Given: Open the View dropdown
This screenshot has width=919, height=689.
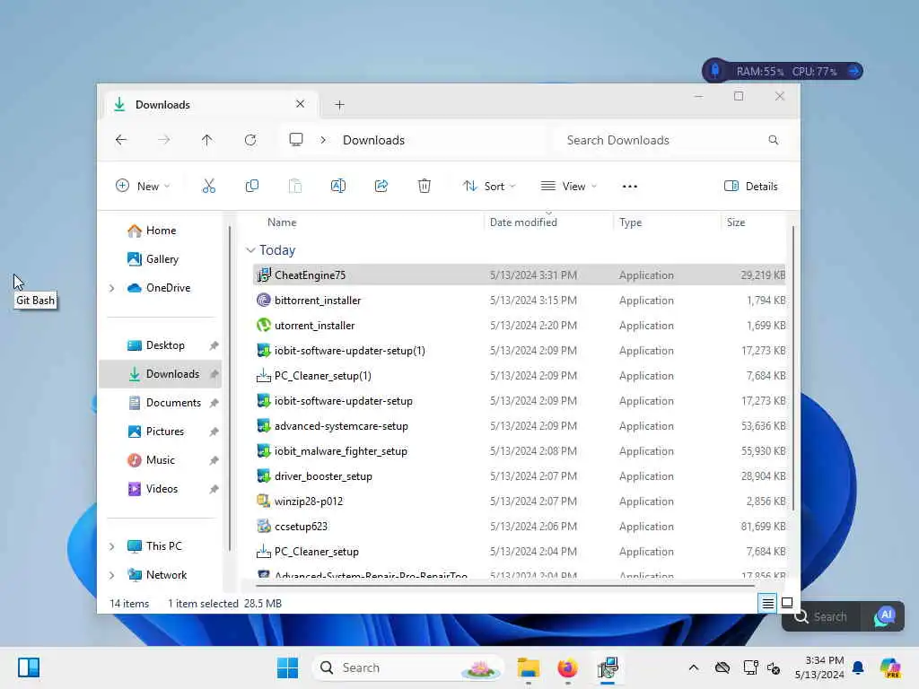Looking at the screenshot, I should coord(568,187).
